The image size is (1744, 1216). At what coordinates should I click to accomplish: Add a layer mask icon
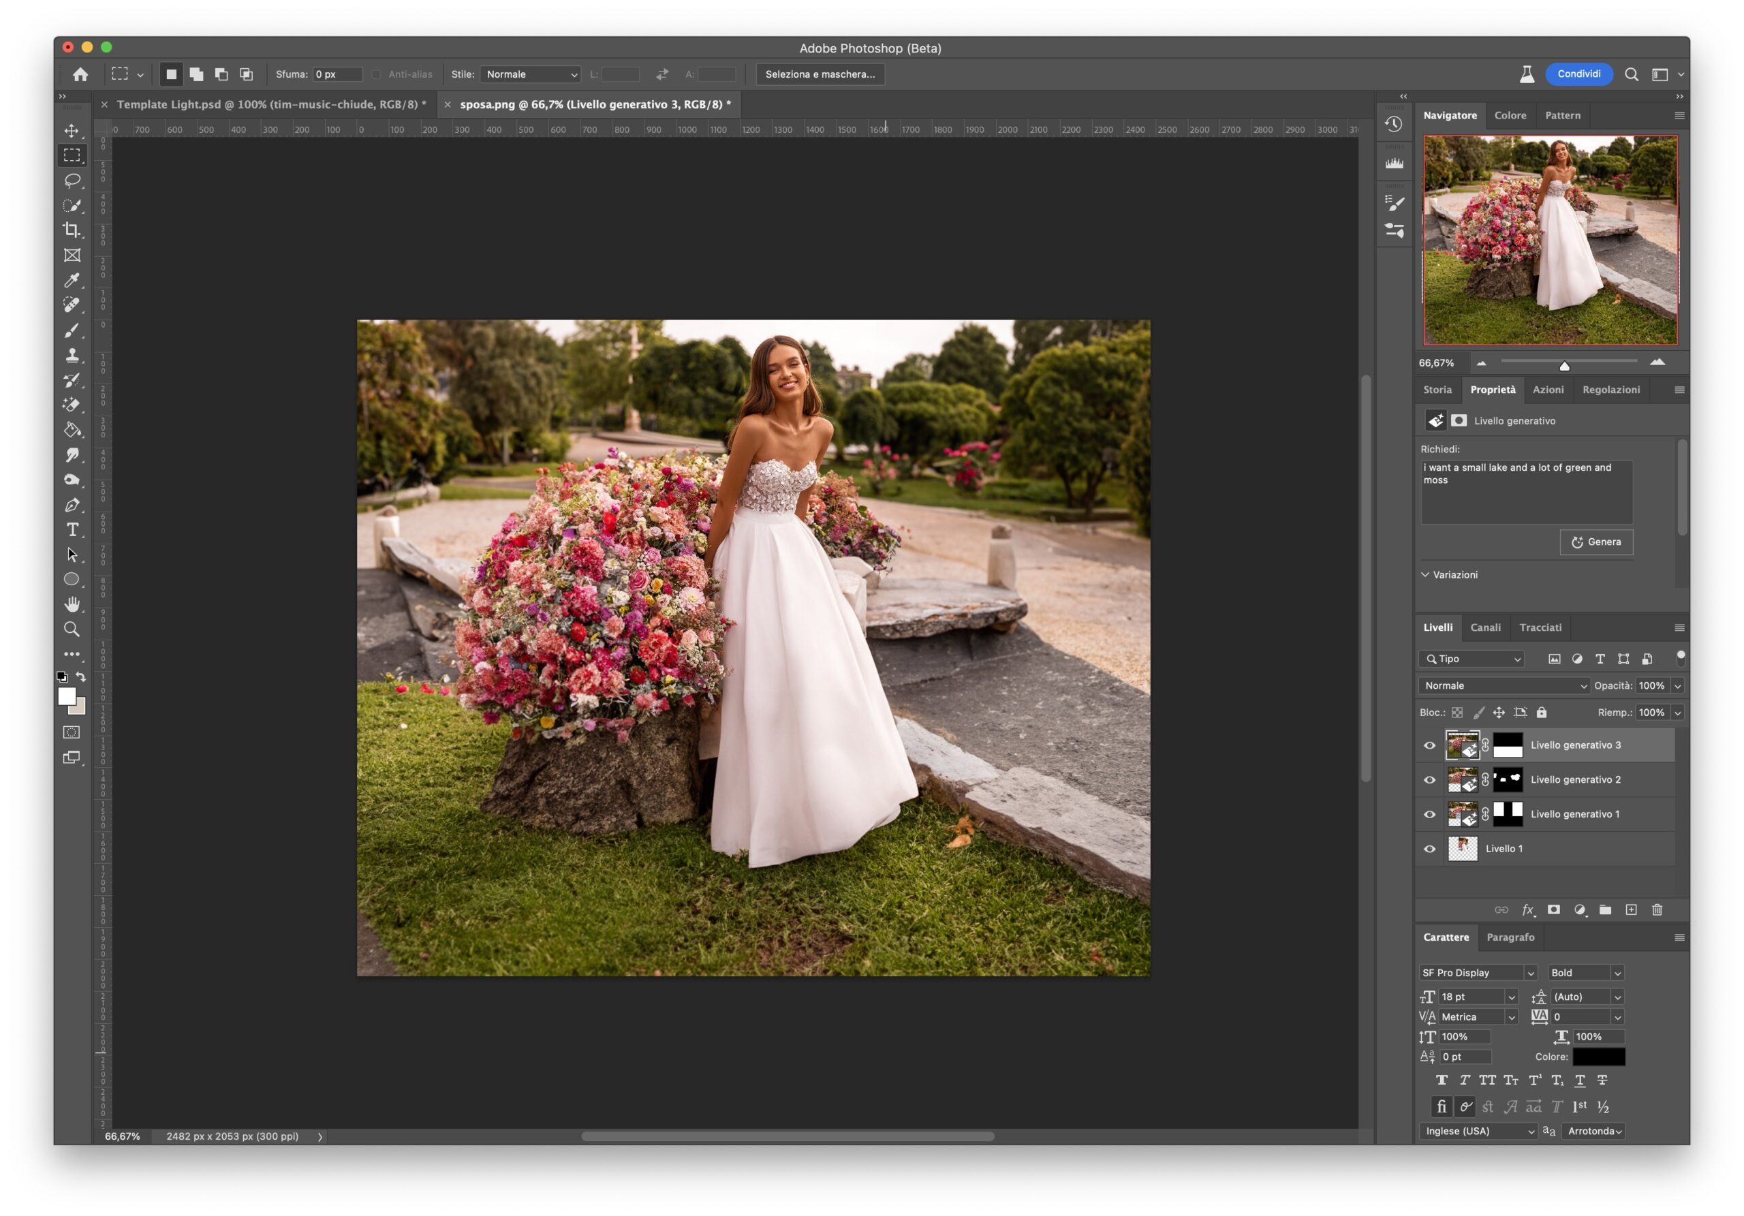[x=1553, y=910]
